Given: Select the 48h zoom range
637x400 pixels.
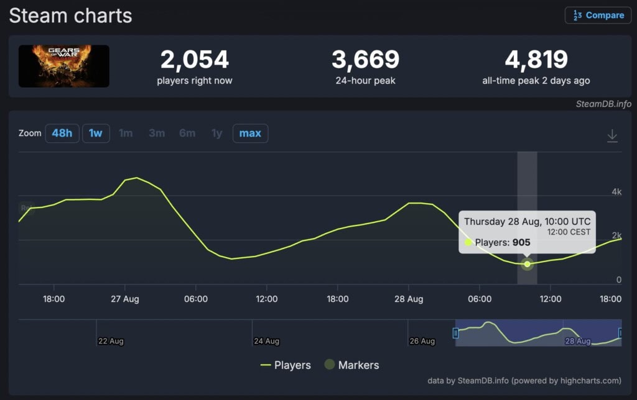Looking at the screenshot, I should (62, 133).
